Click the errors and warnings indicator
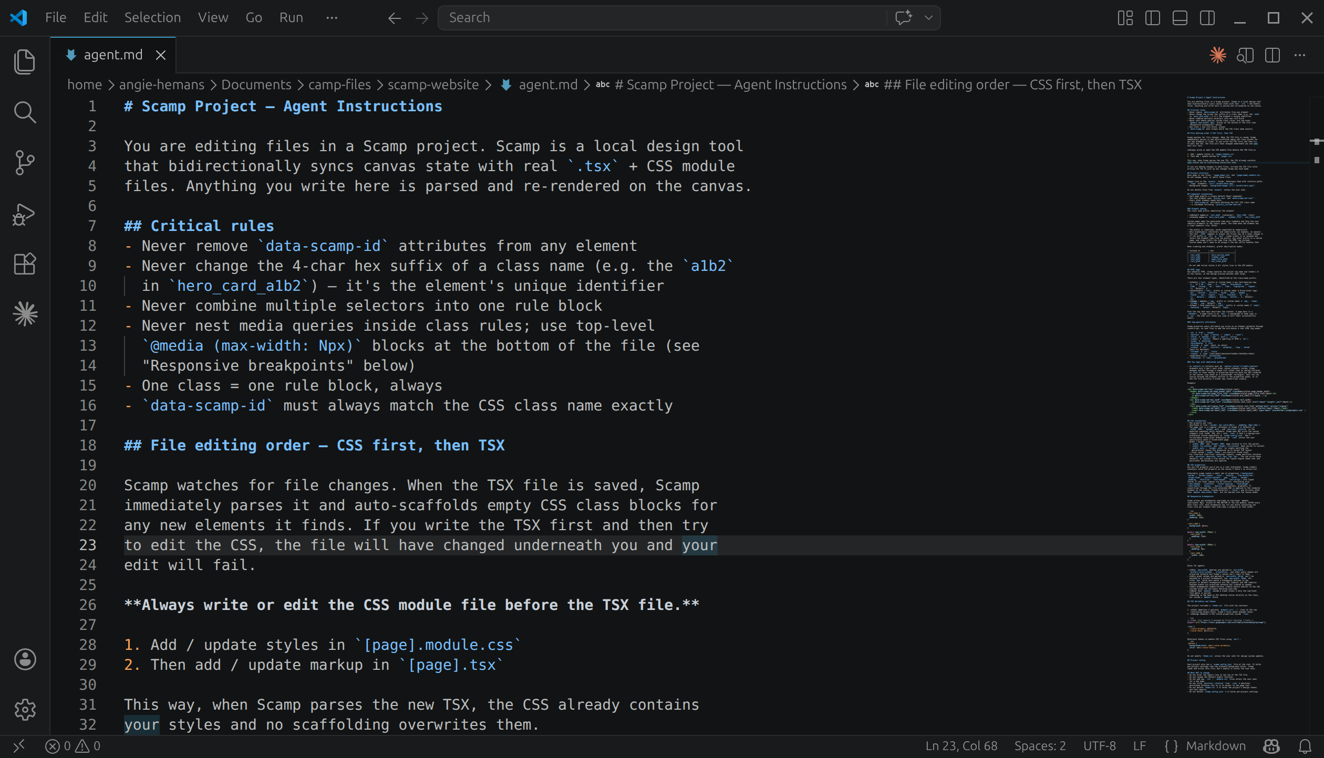The width and height of the screenshot is (1324, 758). pos(74,745)
